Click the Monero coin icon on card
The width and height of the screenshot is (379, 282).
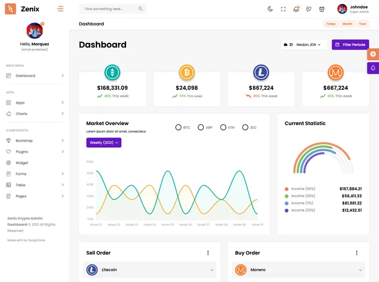[x=335, y=72]
